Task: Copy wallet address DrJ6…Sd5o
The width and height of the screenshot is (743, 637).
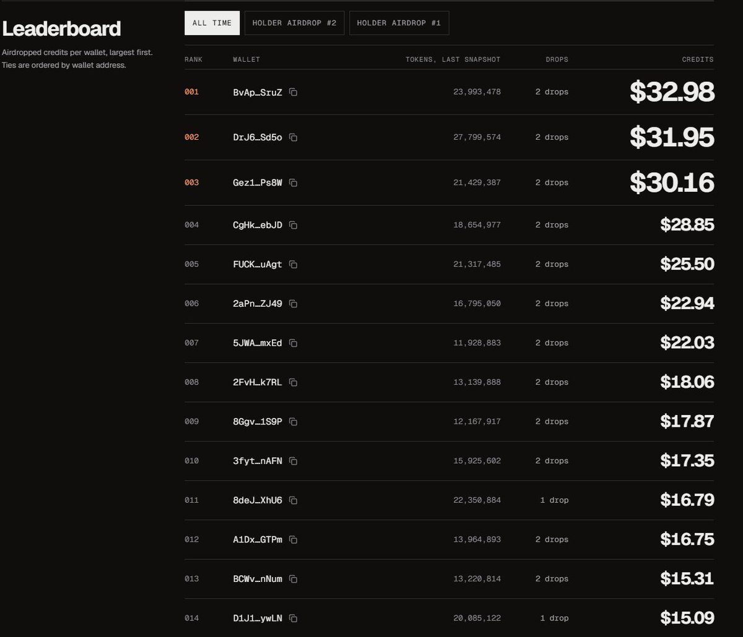Action: coord(293,137)
